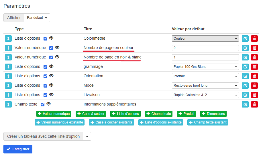Click the edit icon for grammage row
The height and width of the screenshot is (156, 265).
[245, 67]
